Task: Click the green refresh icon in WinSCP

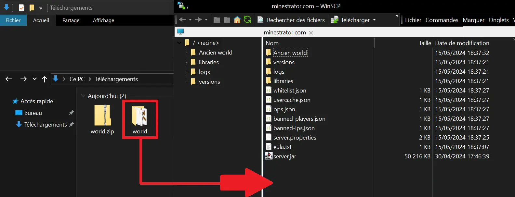Action: click(x=247, y=20)
